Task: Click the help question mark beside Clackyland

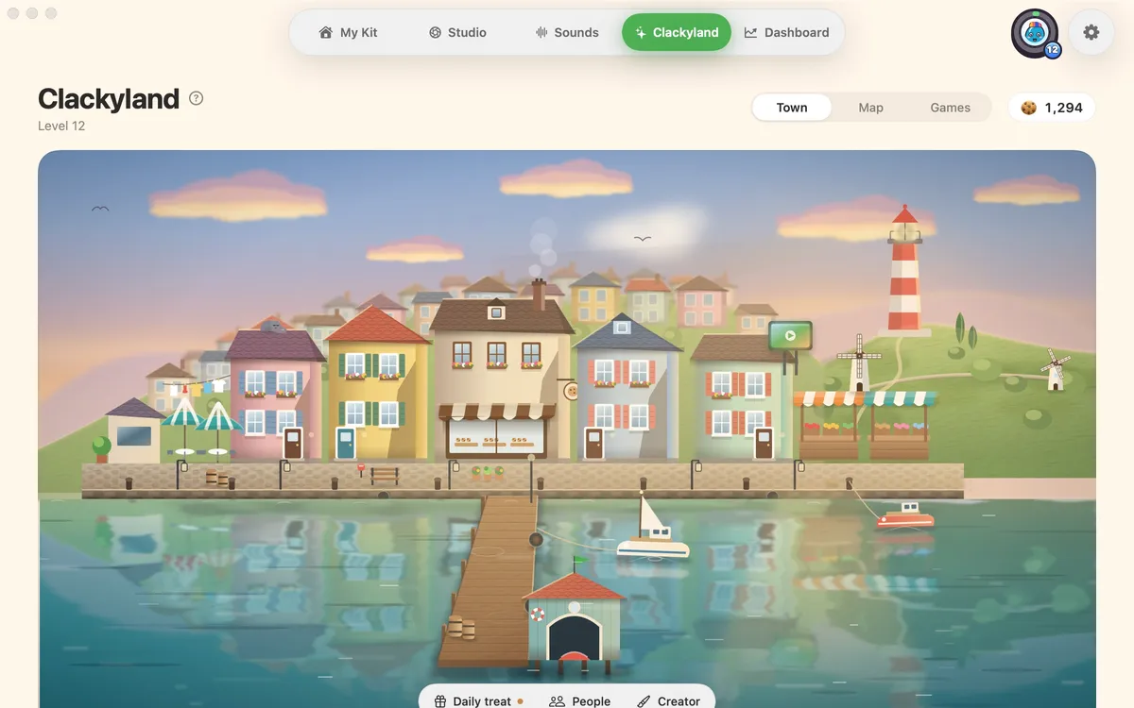Action: coord(196,98)
